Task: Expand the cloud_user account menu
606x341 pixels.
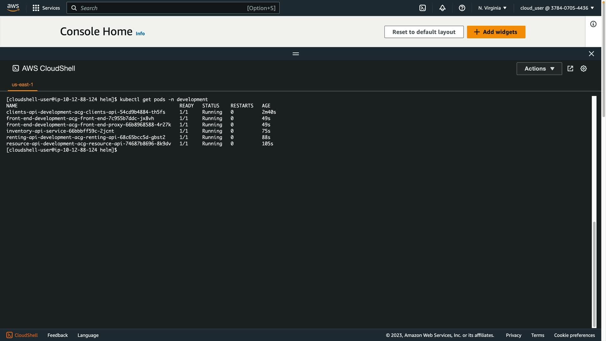Action: [x=557, y=8]
